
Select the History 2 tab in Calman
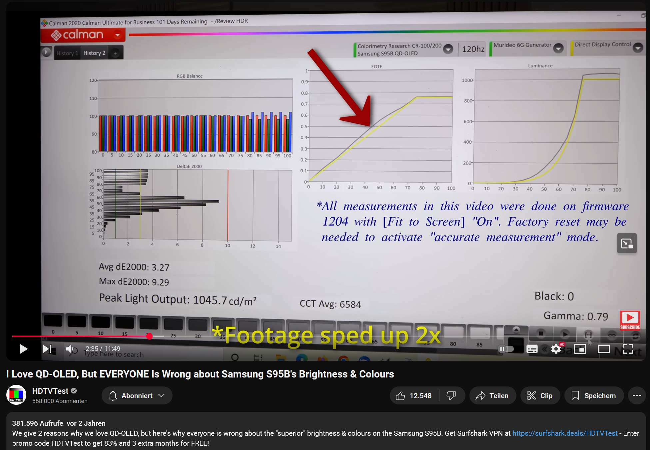(x=94, y=53)
